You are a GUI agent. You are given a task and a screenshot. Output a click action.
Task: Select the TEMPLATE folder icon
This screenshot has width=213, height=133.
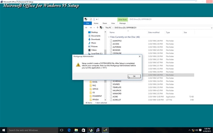point(111,87)
